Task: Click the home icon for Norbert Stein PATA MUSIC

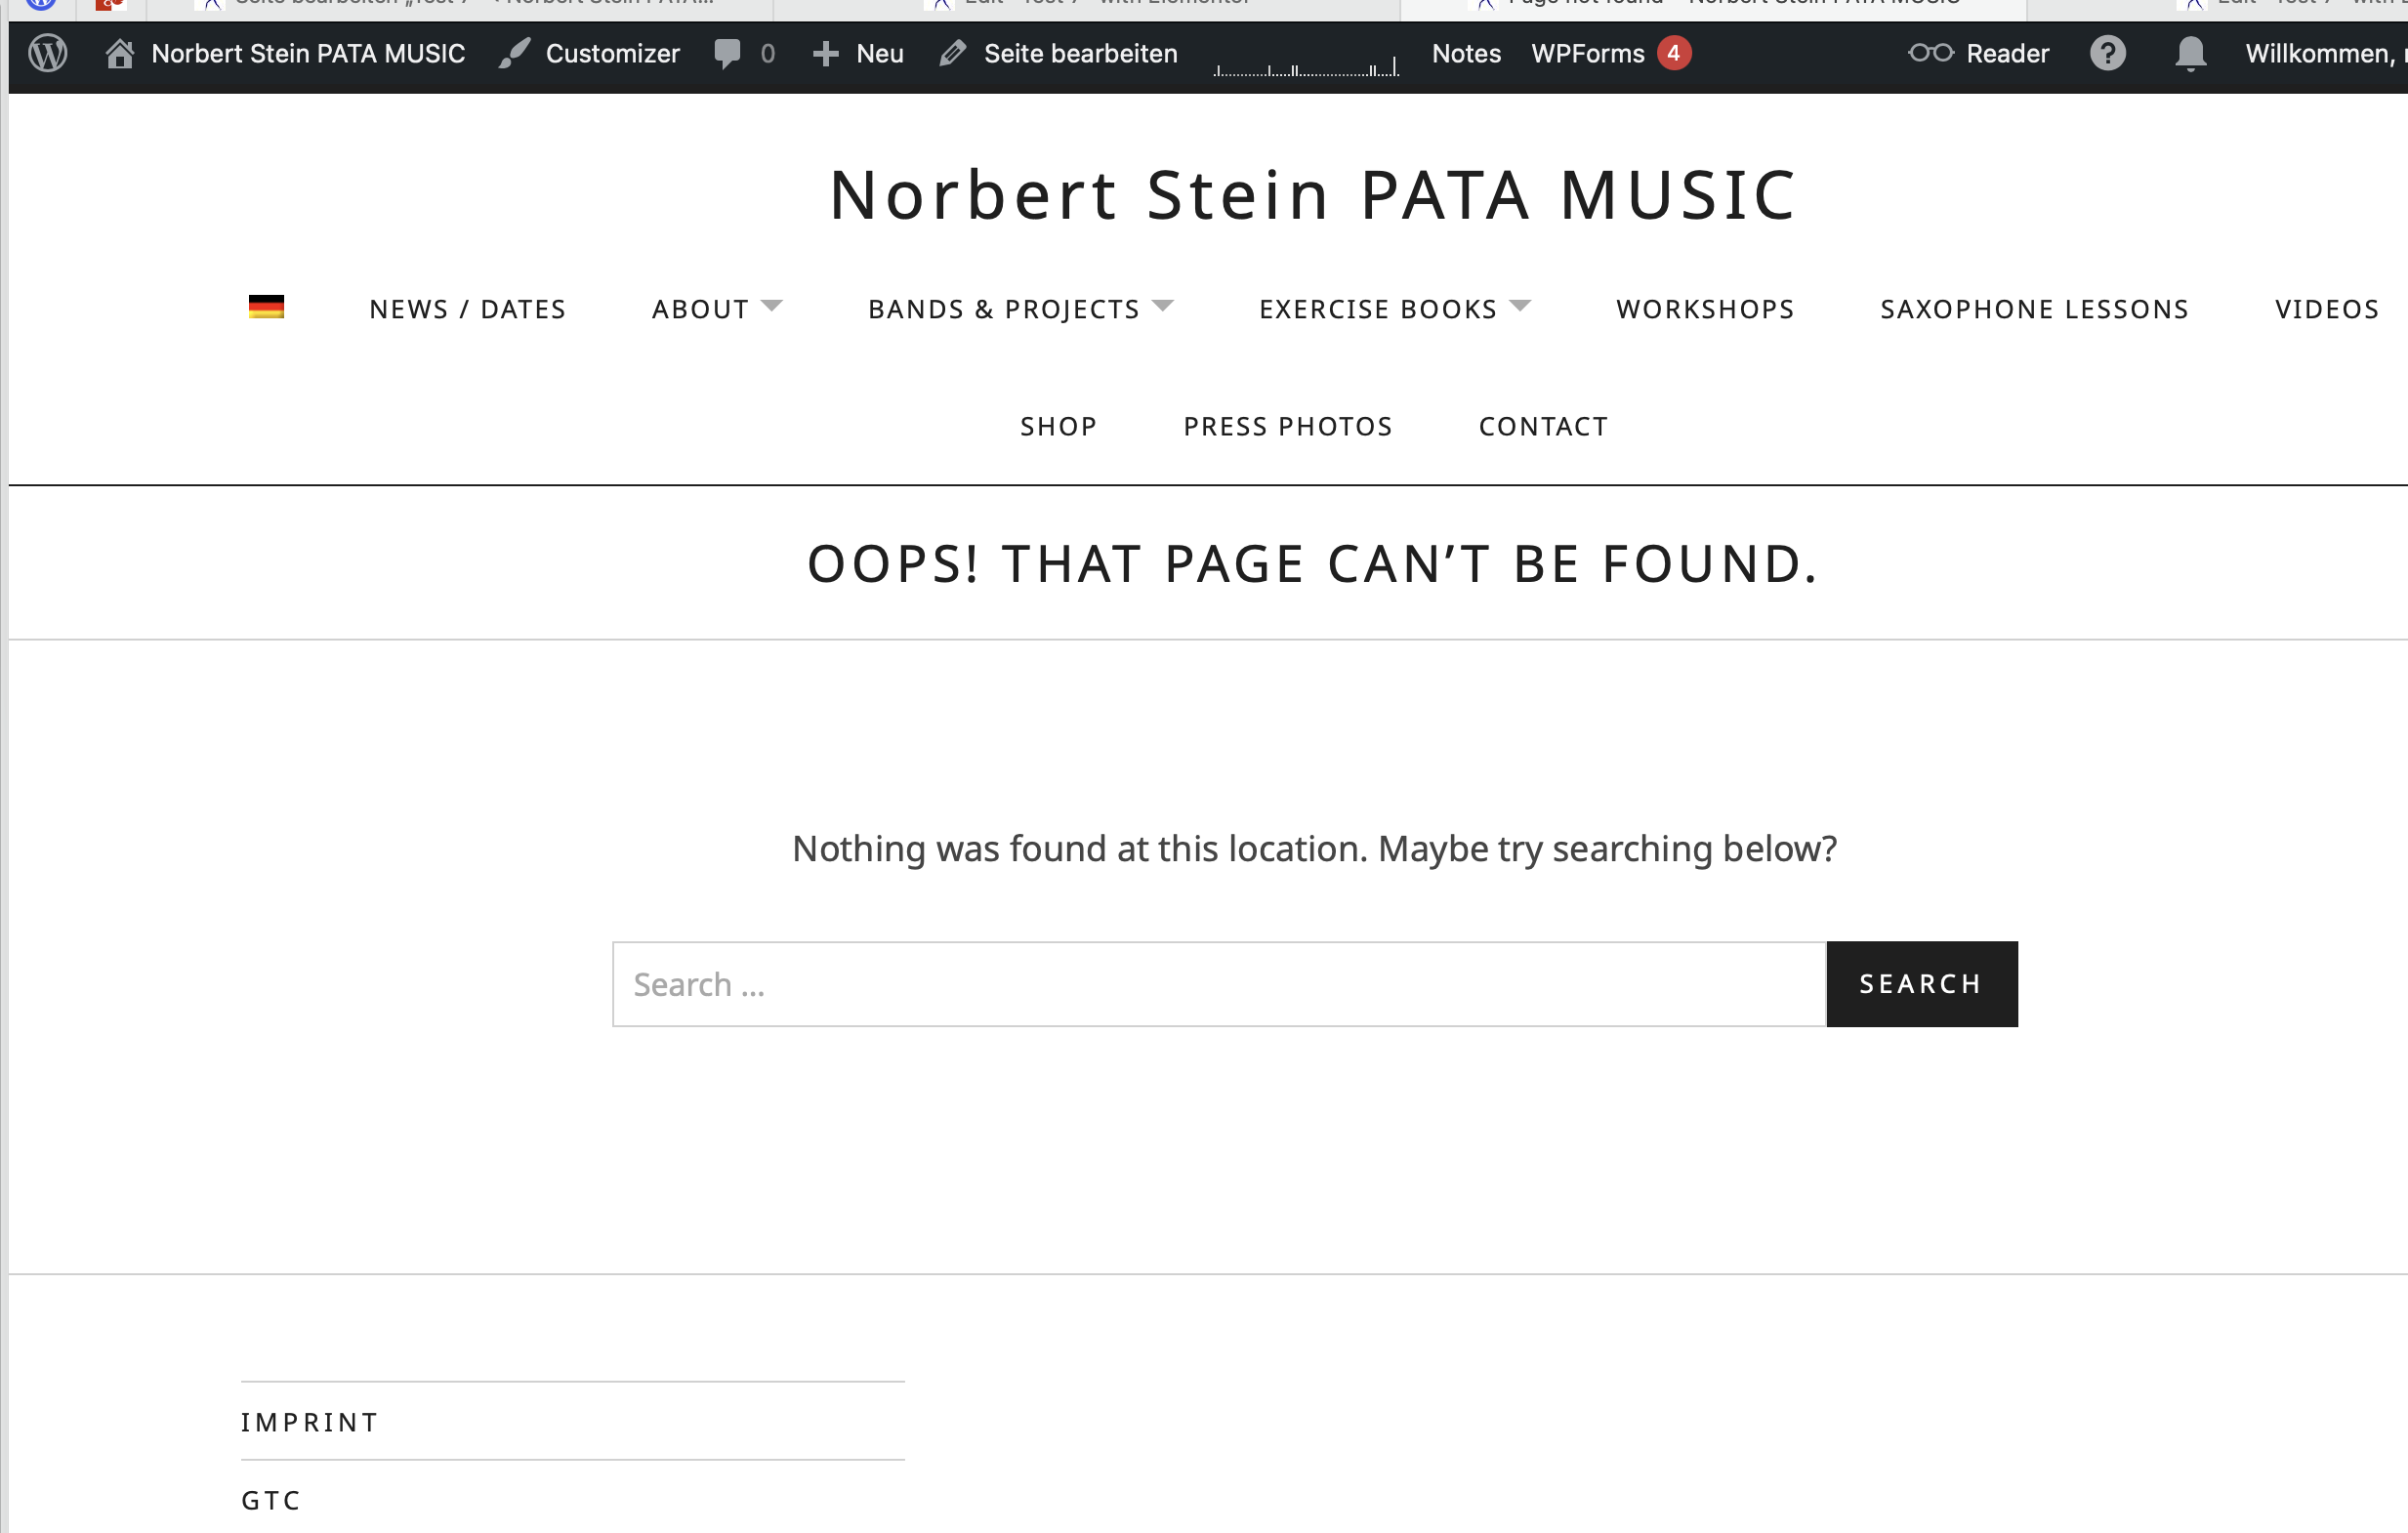Action: pos(120,53)
